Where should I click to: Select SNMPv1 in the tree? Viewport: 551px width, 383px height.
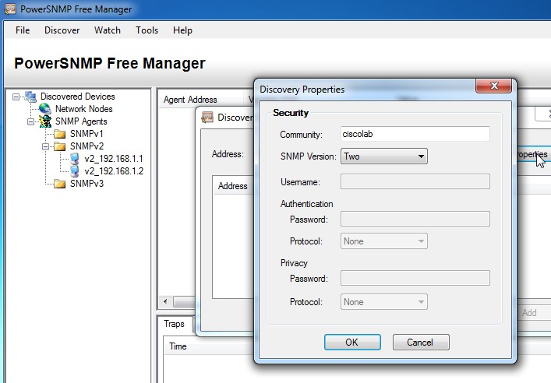[x=87, y=134]
